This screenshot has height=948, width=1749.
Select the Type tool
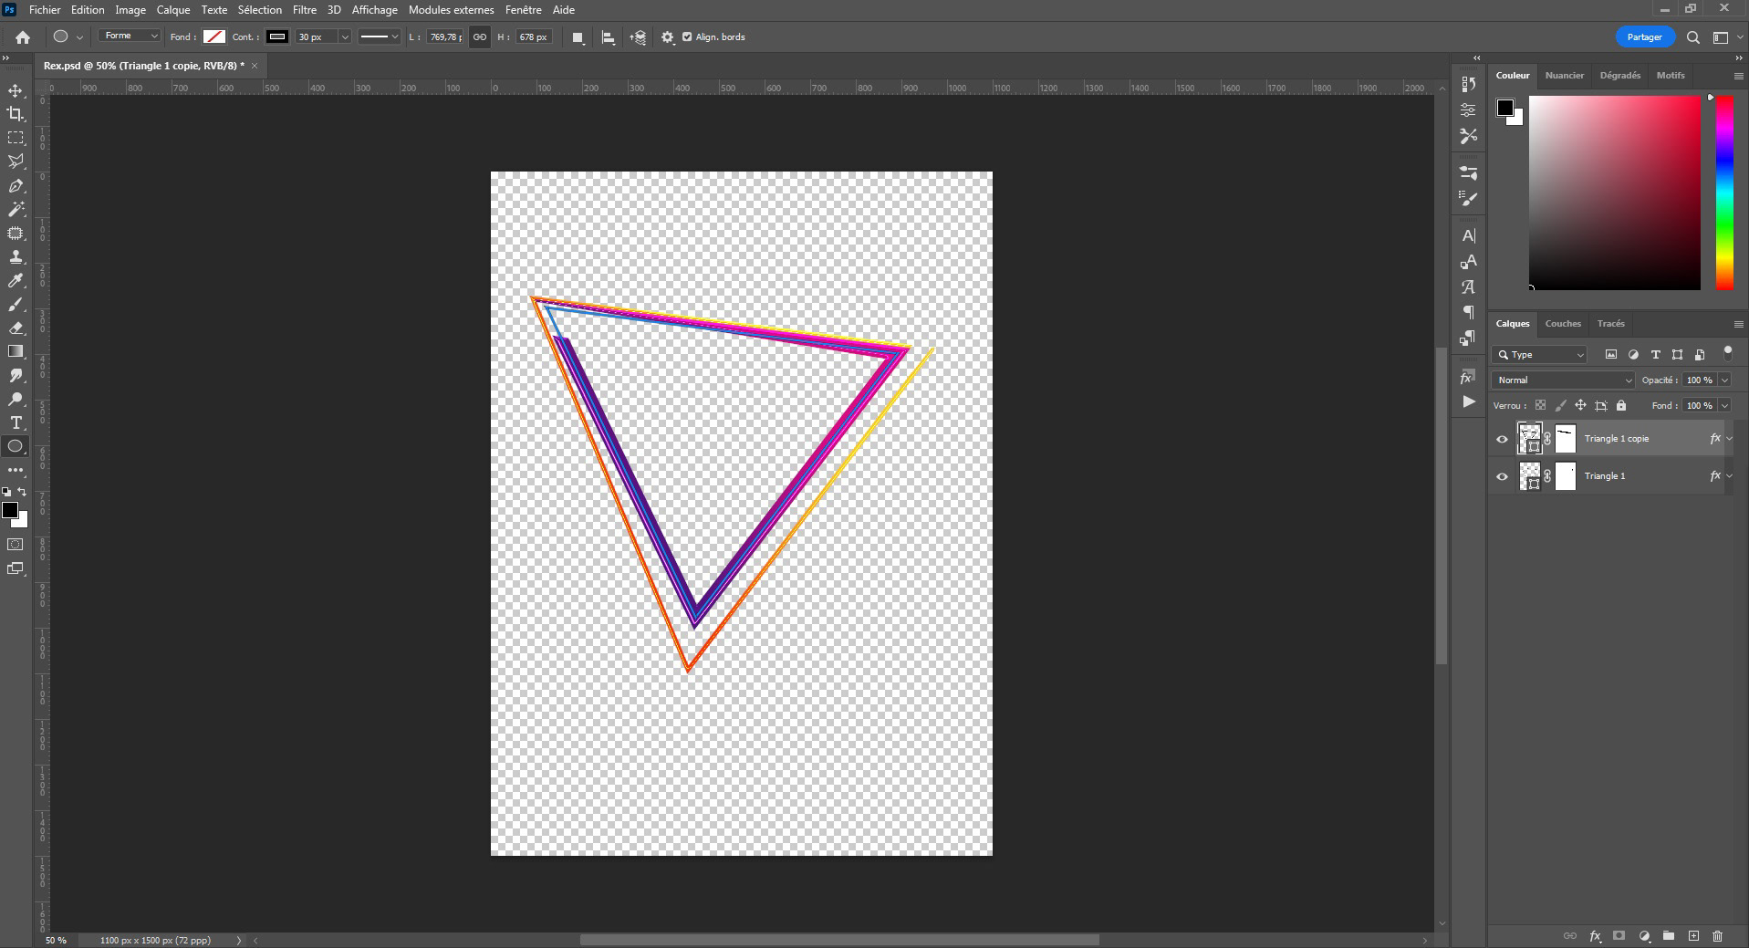(x=16, y=422)
